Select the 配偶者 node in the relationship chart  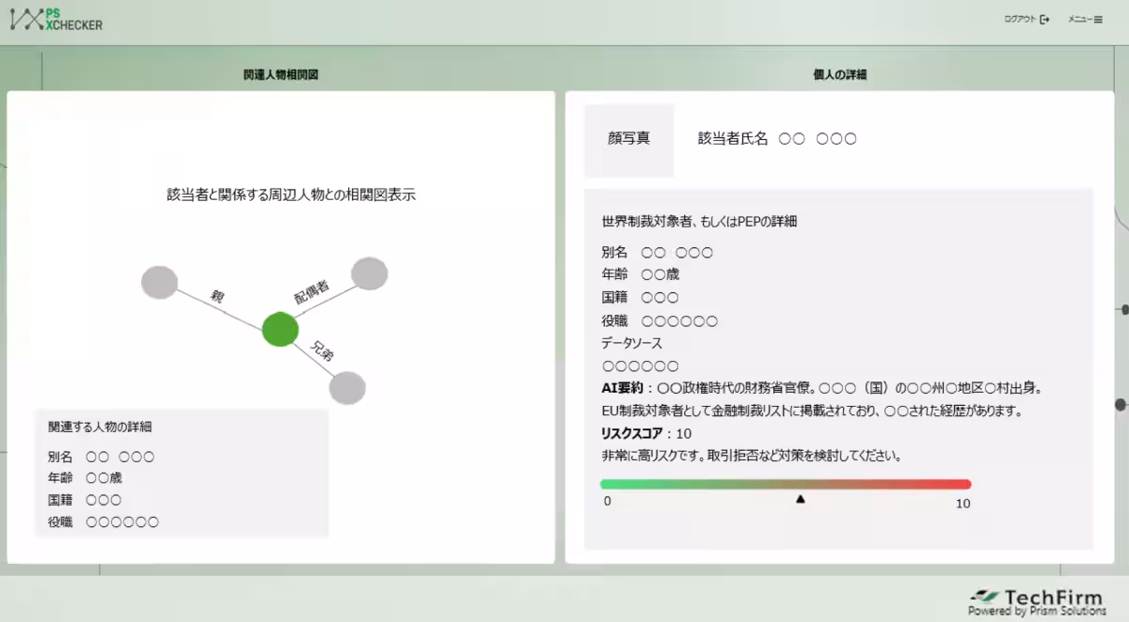tap(367, 272)
